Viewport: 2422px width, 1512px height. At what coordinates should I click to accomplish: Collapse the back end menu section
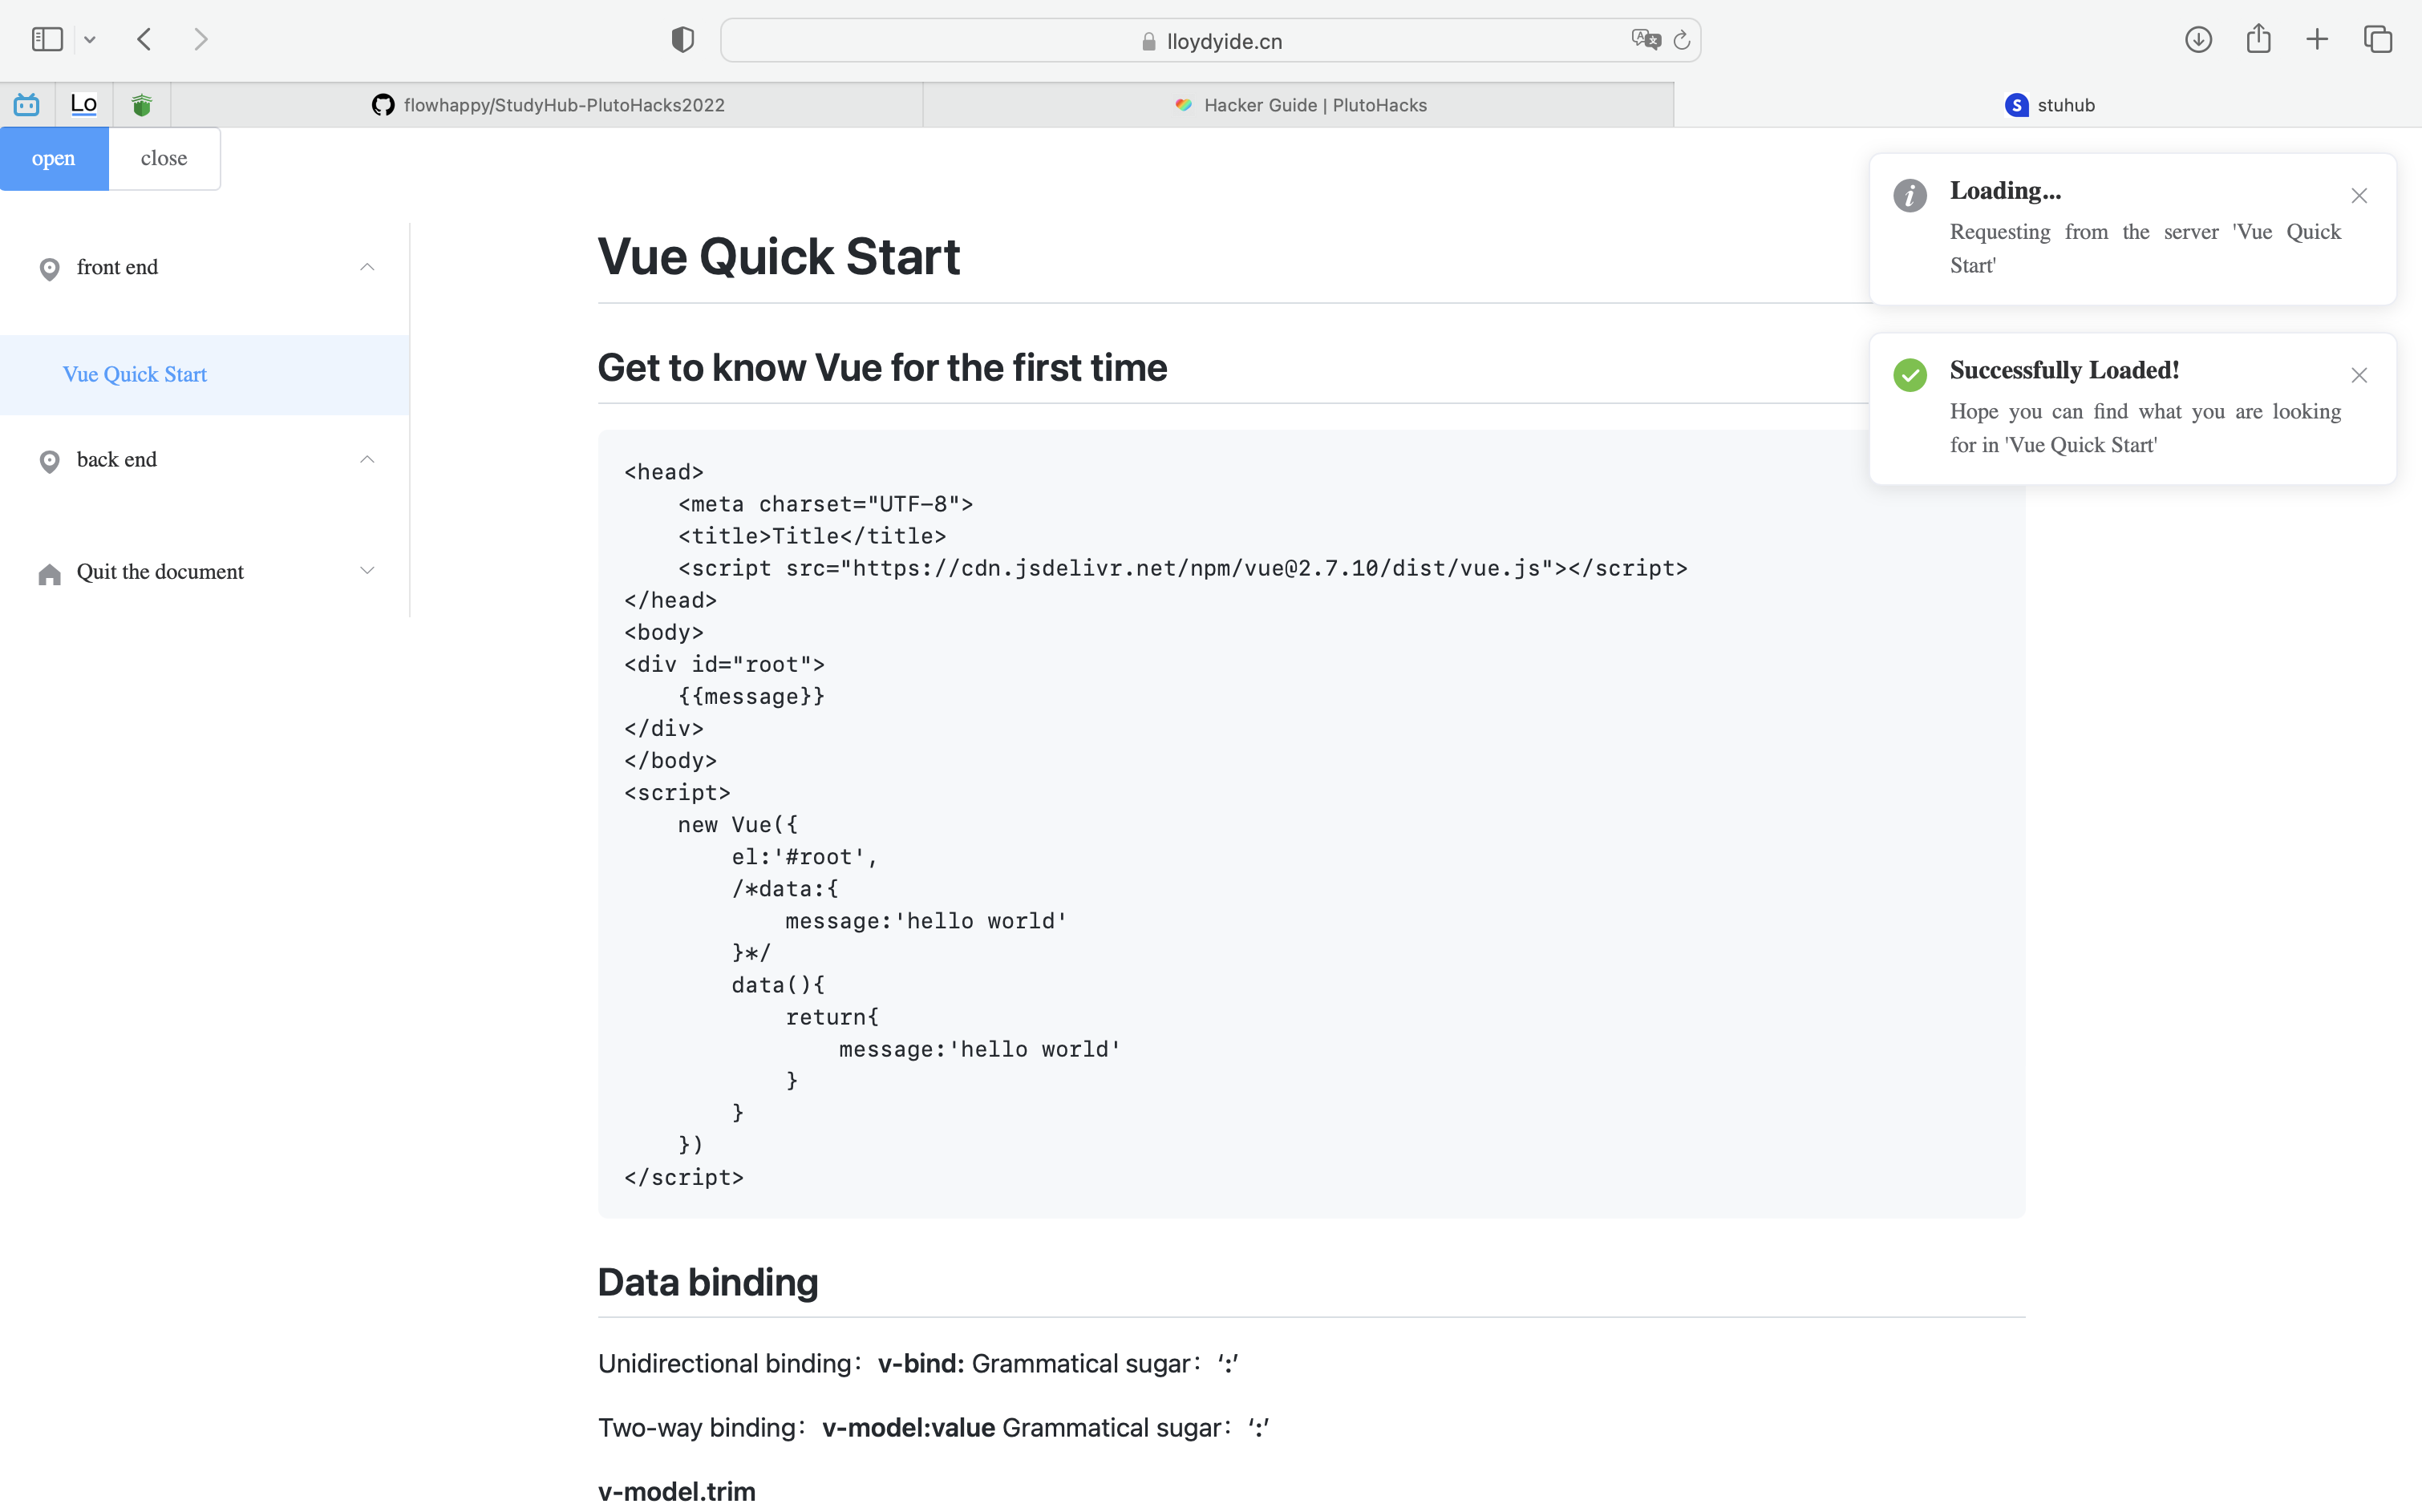coord(367,460)
